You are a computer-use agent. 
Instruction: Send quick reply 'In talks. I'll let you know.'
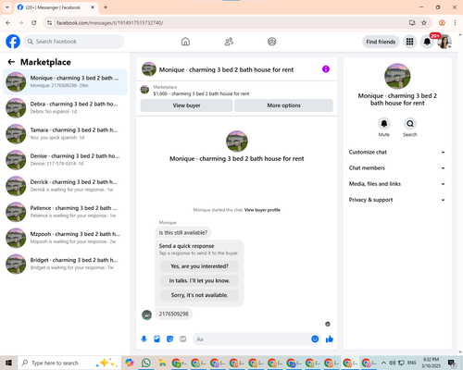199,280
